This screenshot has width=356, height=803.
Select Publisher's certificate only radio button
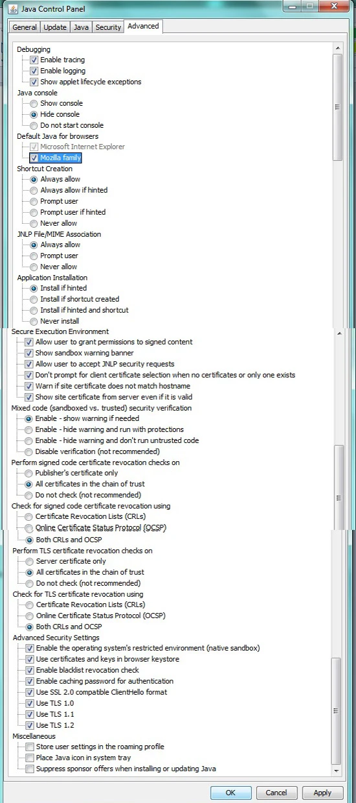[28, 473]
